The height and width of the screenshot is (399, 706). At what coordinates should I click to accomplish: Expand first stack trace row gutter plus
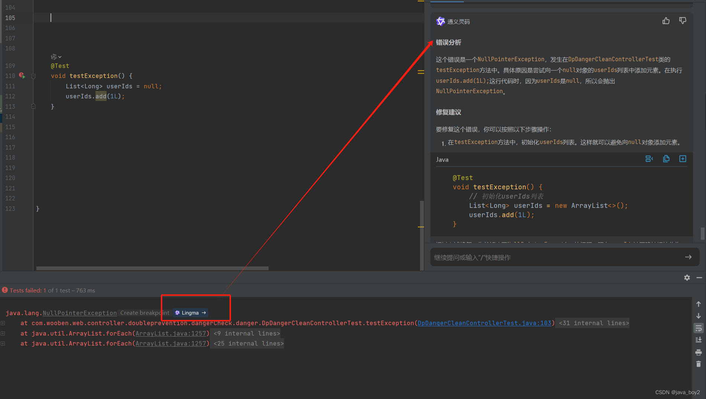coord(3,323)
